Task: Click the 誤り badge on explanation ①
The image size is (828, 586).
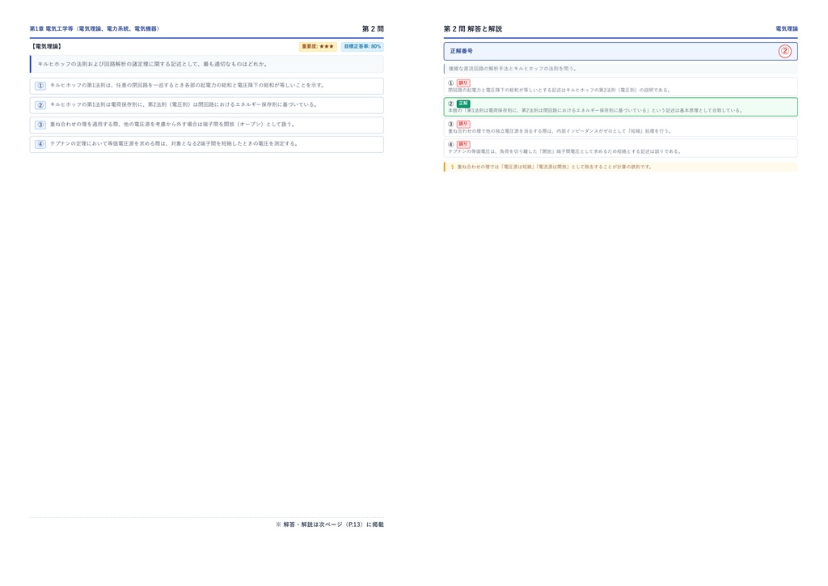Action: tap(463, 83)
